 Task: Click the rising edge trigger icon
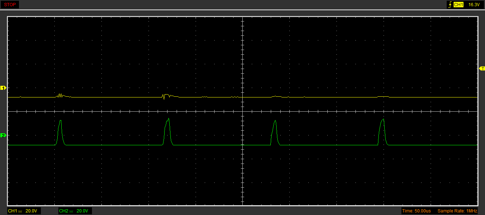[450, 5]
